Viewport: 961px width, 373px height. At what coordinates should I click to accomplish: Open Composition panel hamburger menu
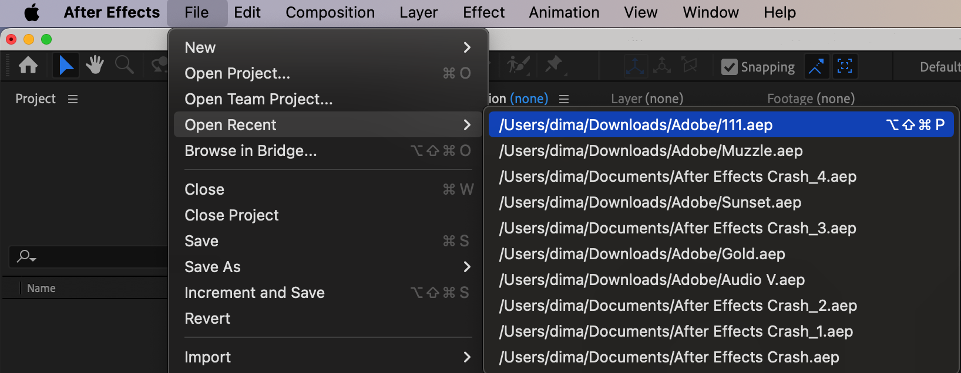click(564, 99)
